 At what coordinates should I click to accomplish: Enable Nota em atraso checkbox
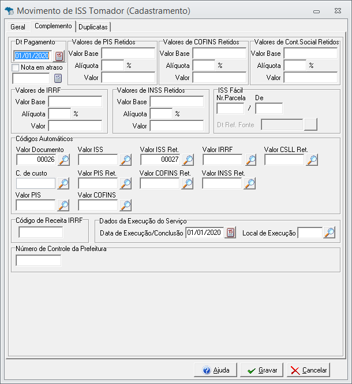[15, 67]
